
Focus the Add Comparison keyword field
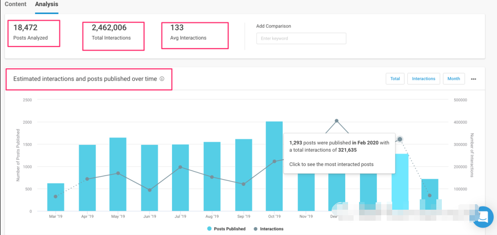(x=301, y=39)
